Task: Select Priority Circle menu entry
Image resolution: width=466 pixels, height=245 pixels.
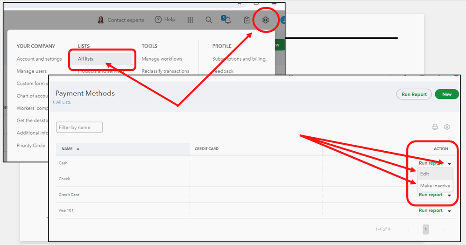Action: point(31,146)
